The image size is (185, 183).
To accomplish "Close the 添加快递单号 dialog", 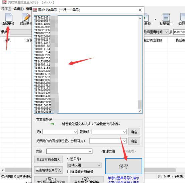I will [140, 10].
